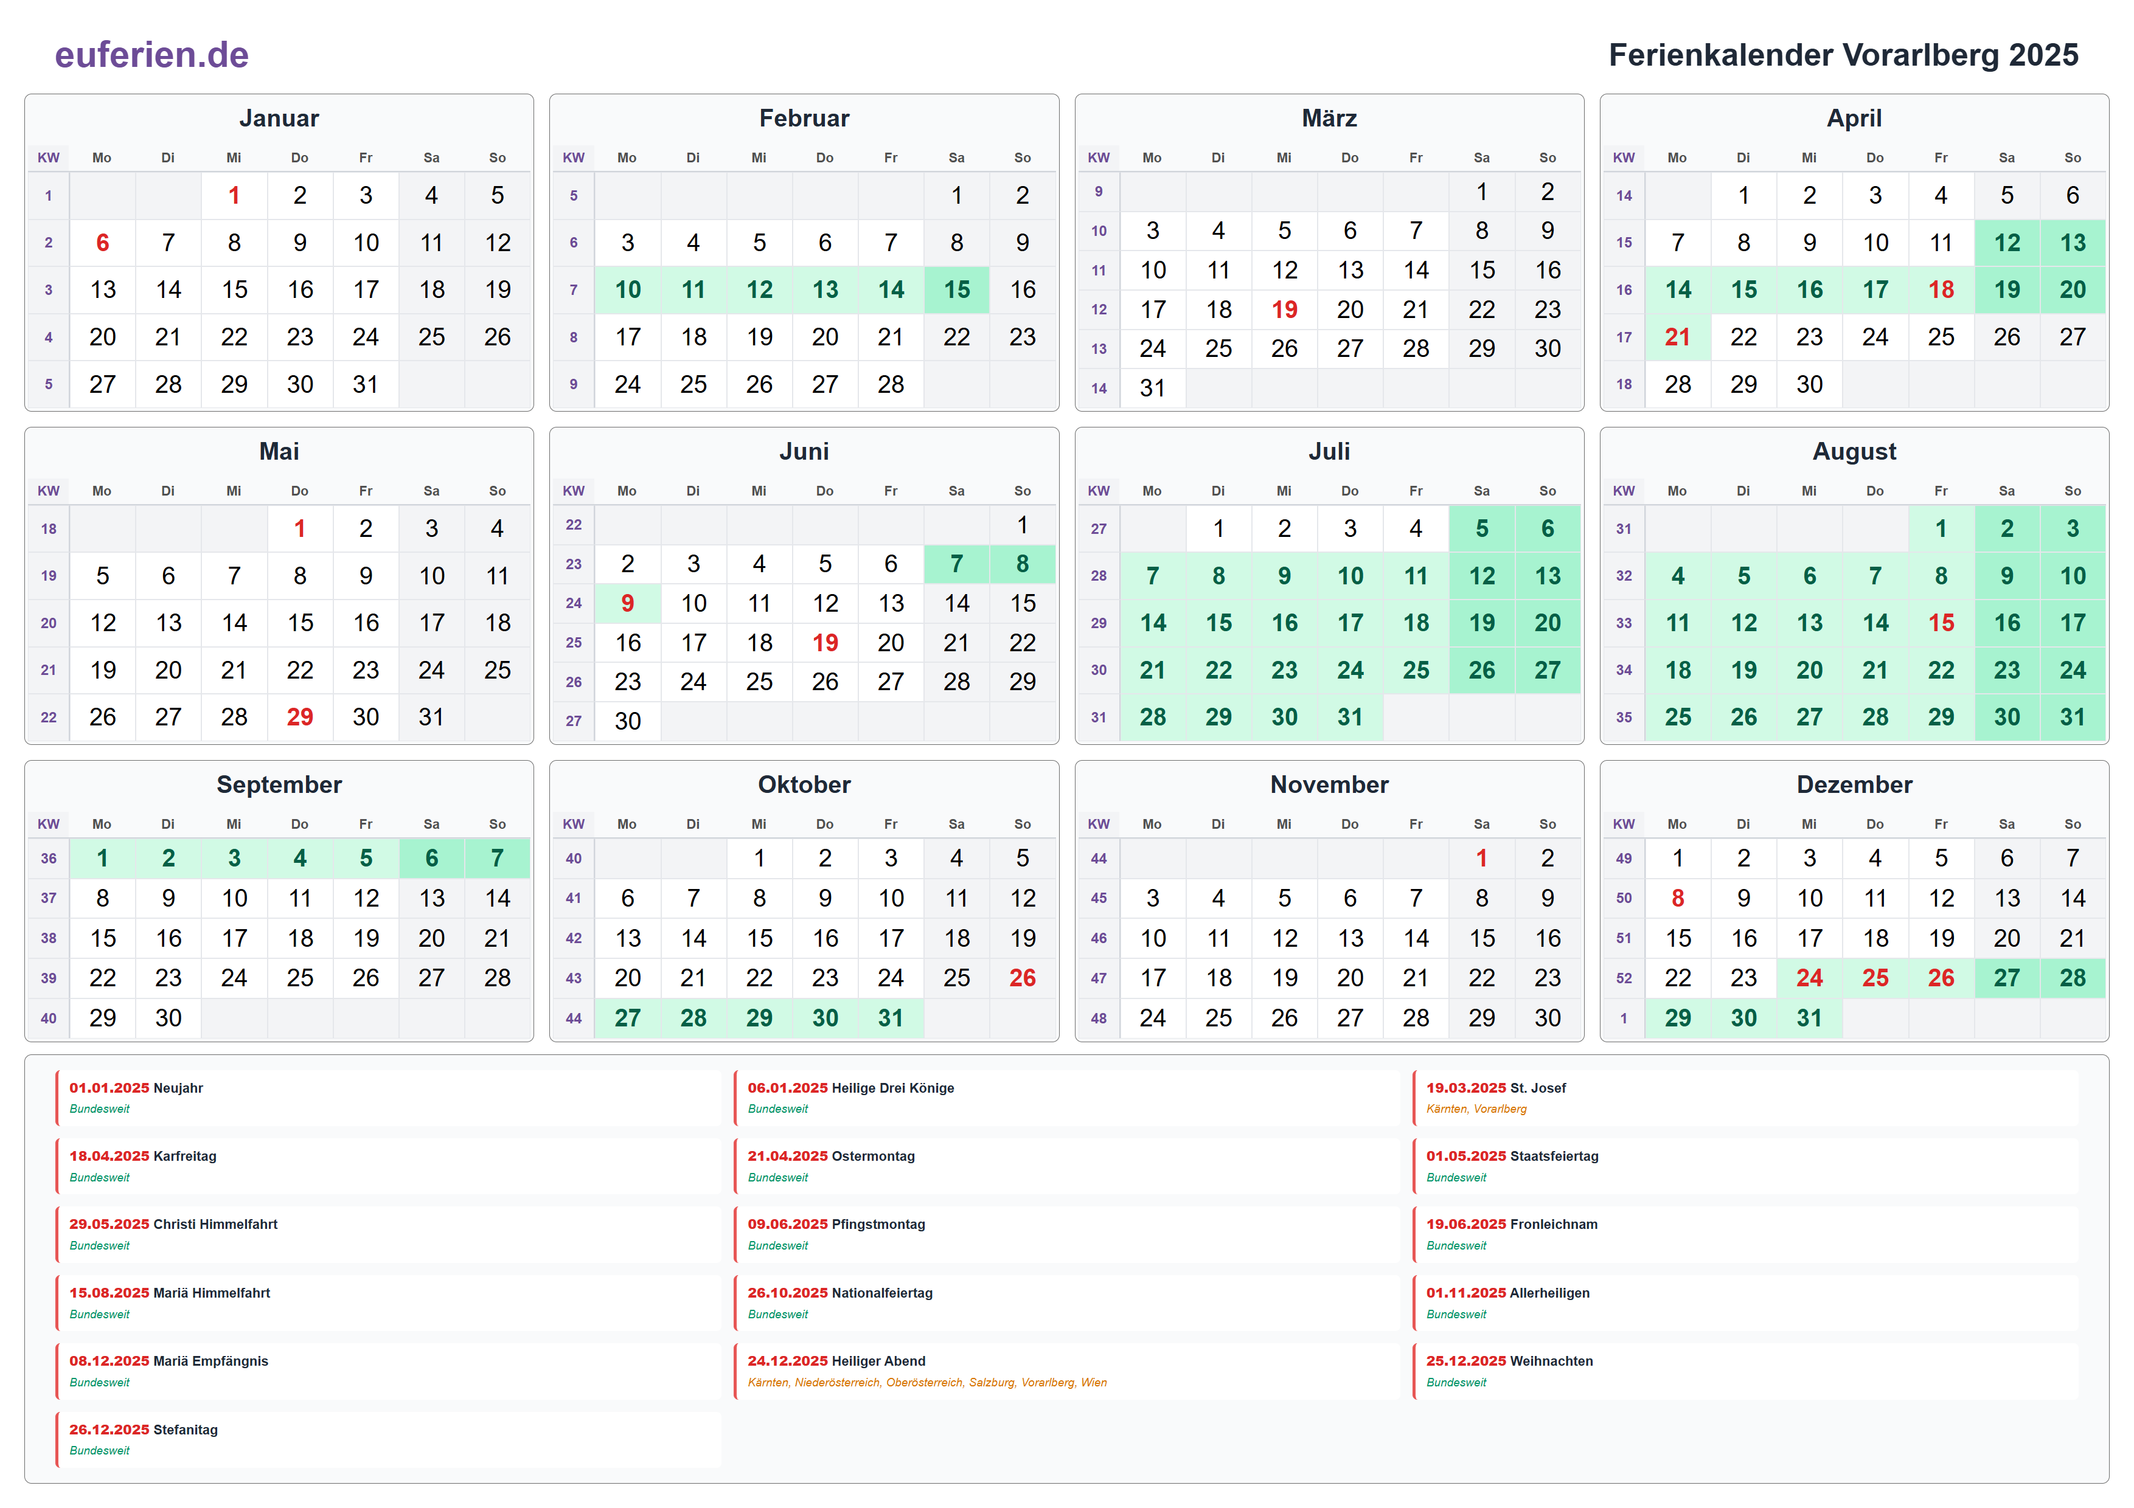2134x1508 pixels.
Task: Click calendar week 52 label in Dezember
Action: pyautogui.click(x=1624, y=977)
